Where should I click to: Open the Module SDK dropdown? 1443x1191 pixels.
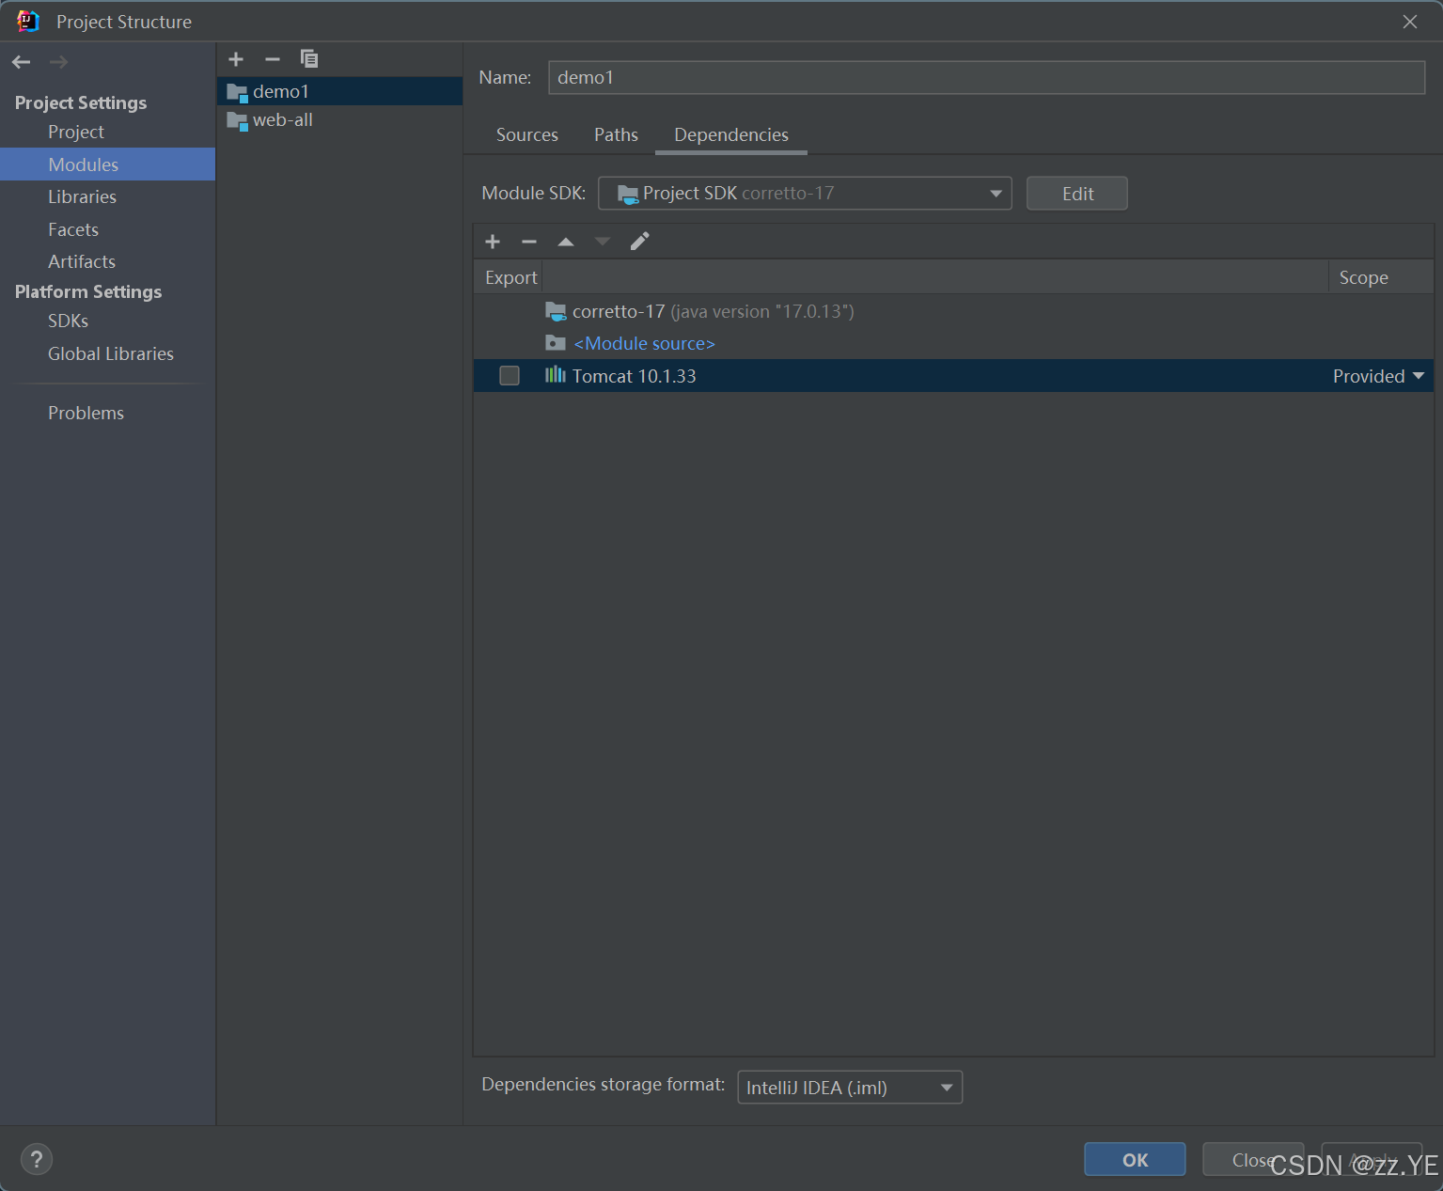(x=805, y=194)
